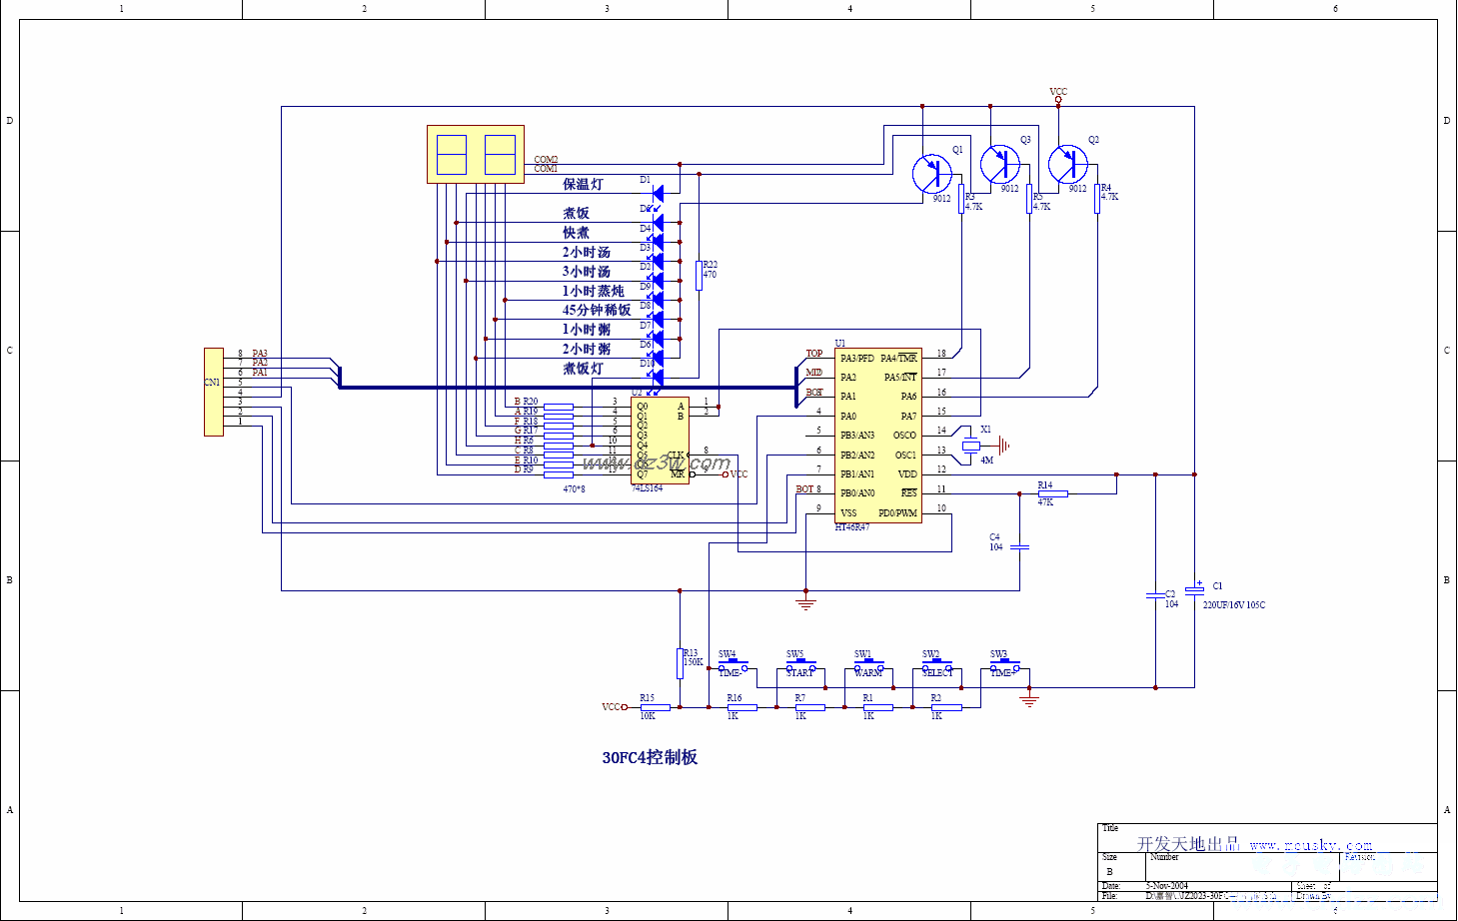Viewport: 1458px width, 921px height.
Task: Select the Q3 9012 transistor
Action: [999, 164]
